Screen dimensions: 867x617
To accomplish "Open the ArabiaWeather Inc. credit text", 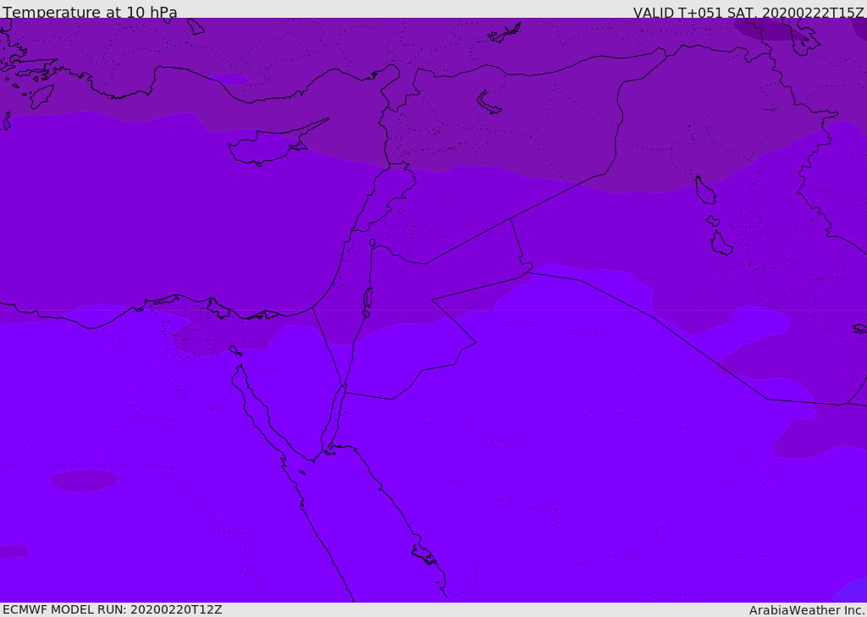I will click(x=806, y=609).
